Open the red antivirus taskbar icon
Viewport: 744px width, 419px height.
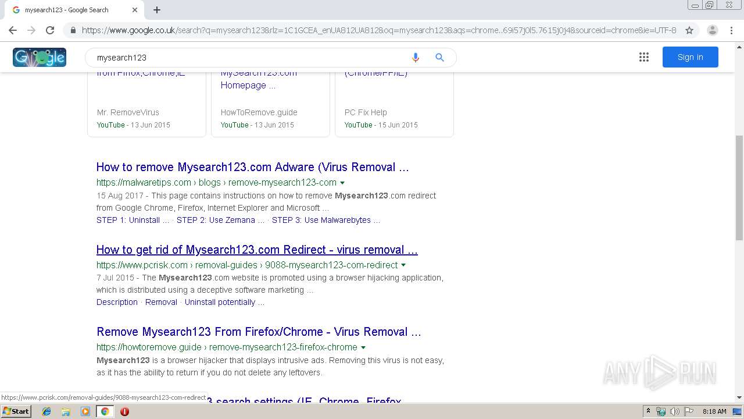pyautogui.click(x=124, y=411)
